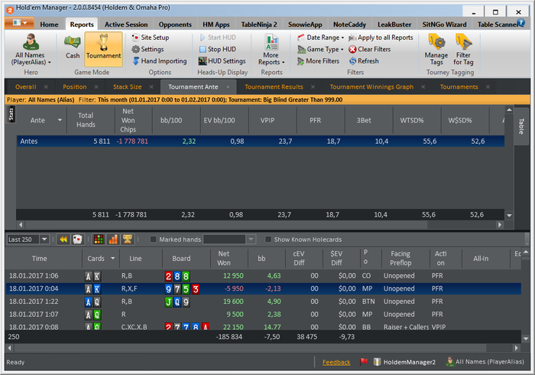Click the HoldemManager2 database icon
The width and height of the screenshot is (535, 375).
point(377,362)
